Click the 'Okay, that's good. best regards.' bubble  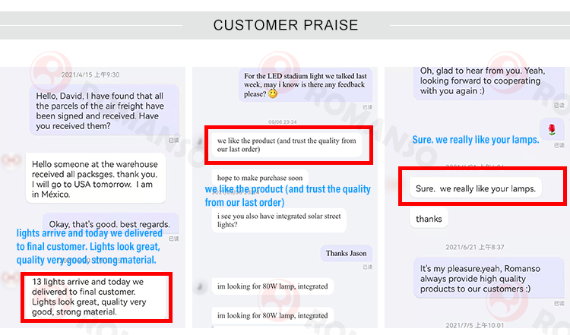[111, 224]
